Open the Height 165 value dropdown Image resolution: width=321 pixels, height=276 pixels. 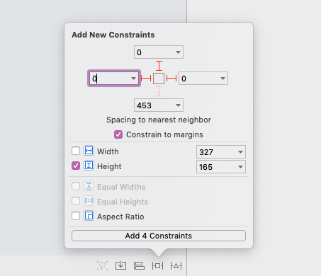[240, 167]
